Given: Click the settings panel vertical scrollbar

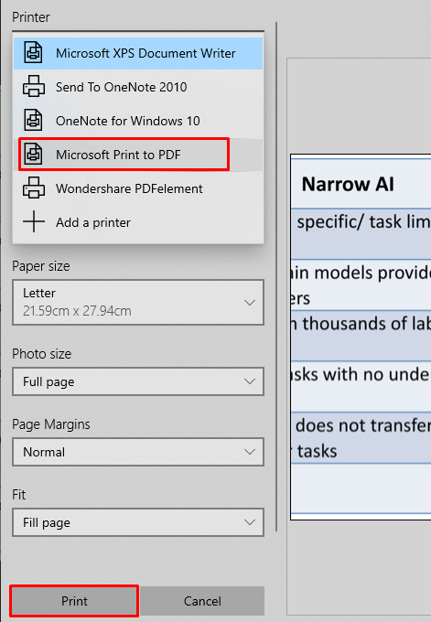Looking at the screenshot, I should coord(276,277).
